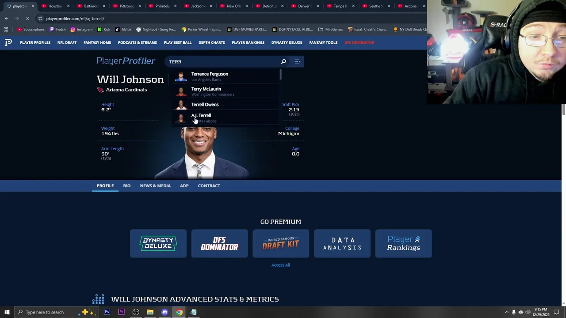Switch to the Pittsburgh browser tab
The image size is (566, 318).
coord(126,6)
